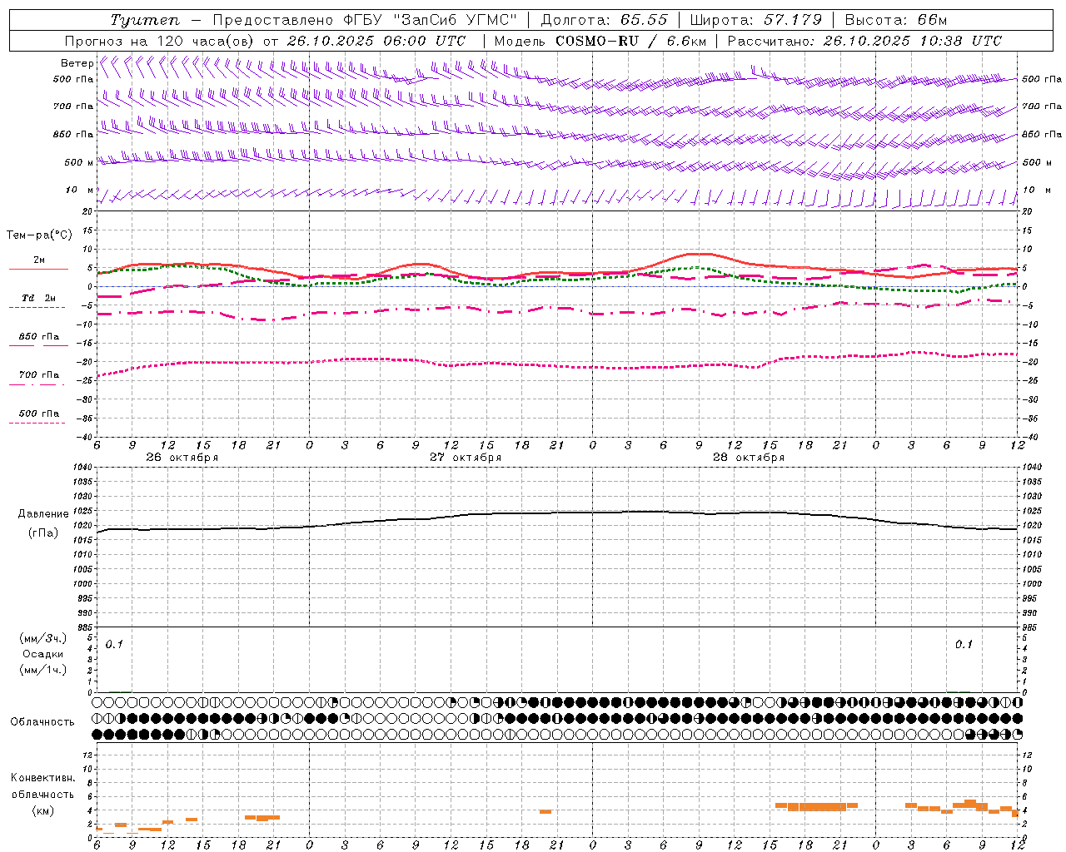The image size is (1066, 852).
Task: Click the "(гПа)" unit under Давление
Action: click(43, 533)
